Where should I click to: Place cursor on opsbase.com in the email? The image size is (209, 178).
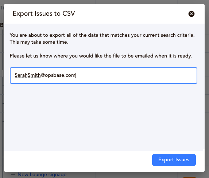point(60,75)
